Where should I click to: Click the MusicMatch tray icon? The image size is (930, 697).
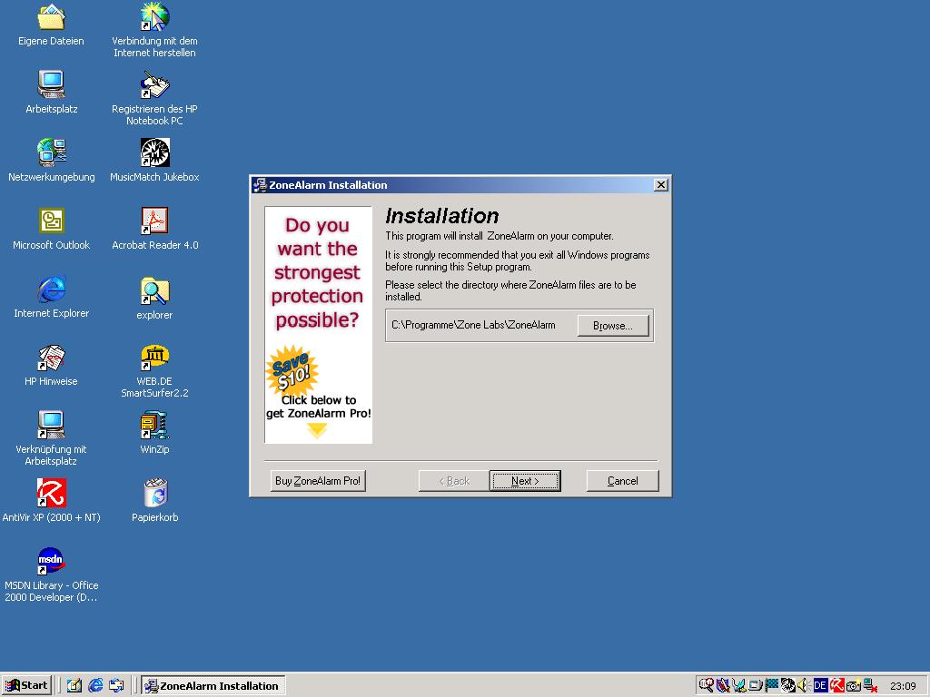(x=787, y=686)
